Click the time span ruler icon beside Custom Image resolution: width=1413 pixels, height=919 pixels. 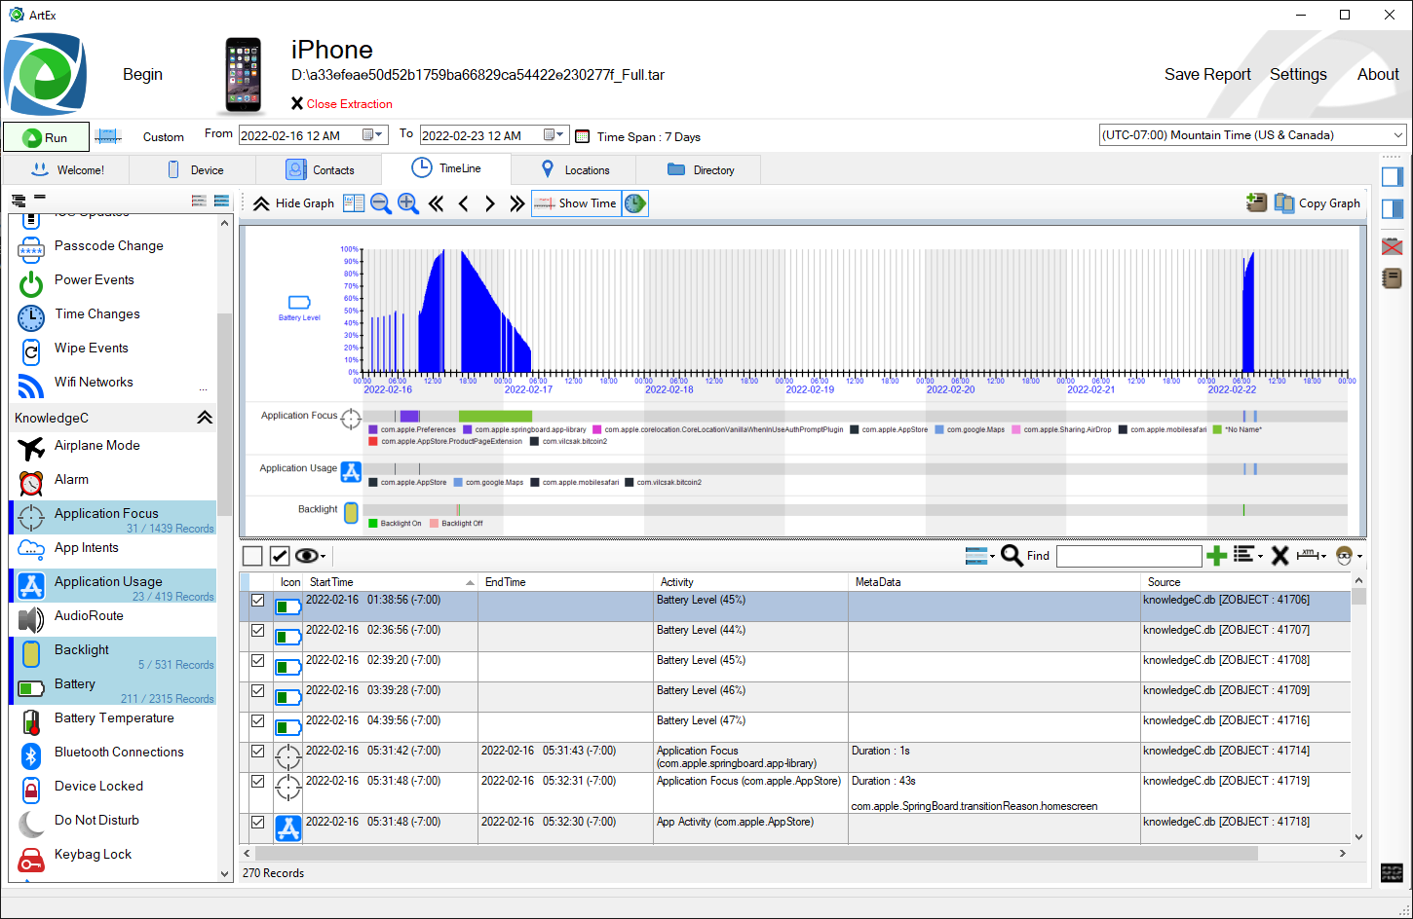point(107,137)
